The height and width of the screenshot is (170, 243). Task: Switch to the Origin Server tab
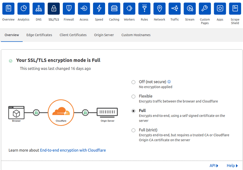tap(104, 35)
